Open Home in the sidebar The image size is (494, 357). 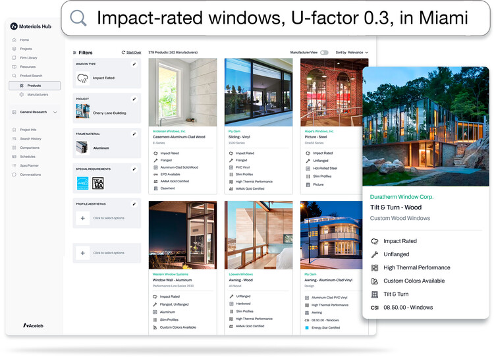tap(24, 40)
